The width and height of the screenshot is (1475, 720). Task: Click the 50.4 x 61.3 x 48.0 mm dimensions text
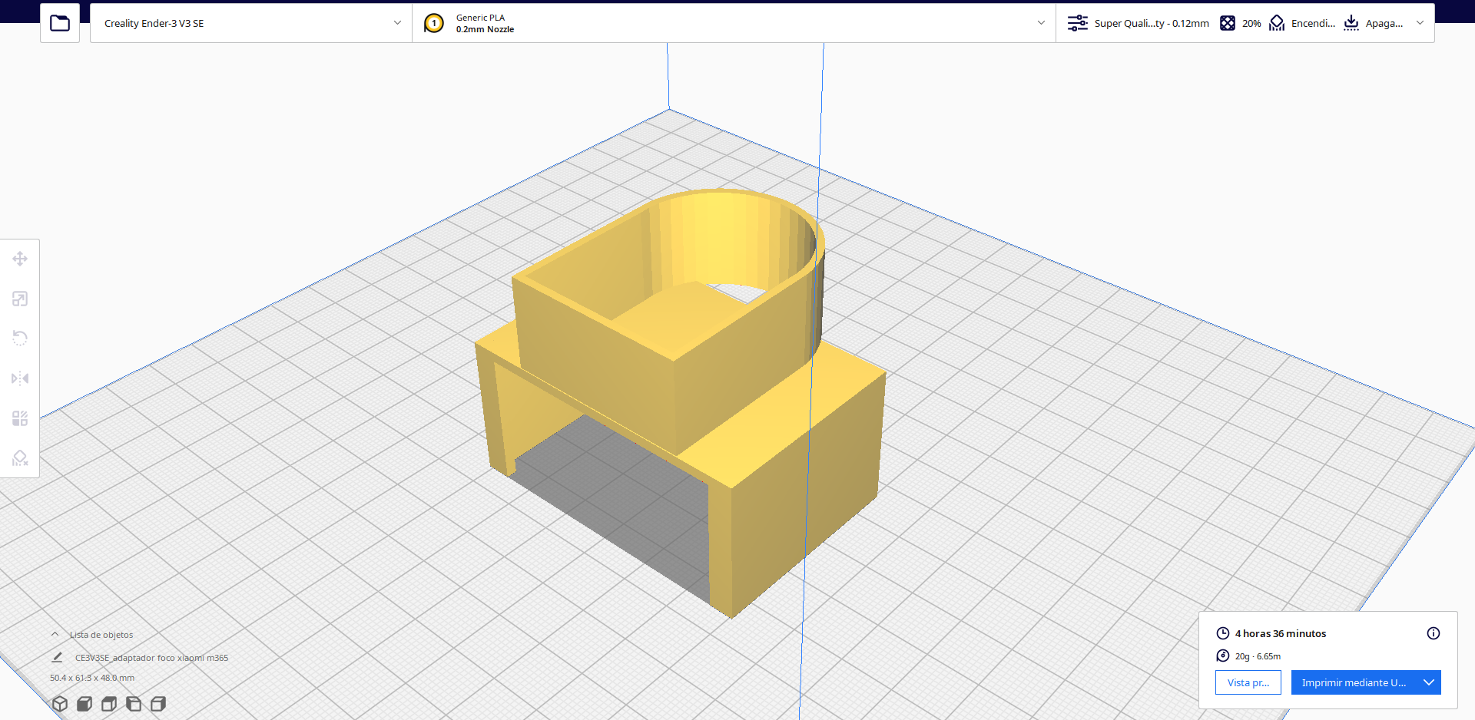[x=92, y=678]
